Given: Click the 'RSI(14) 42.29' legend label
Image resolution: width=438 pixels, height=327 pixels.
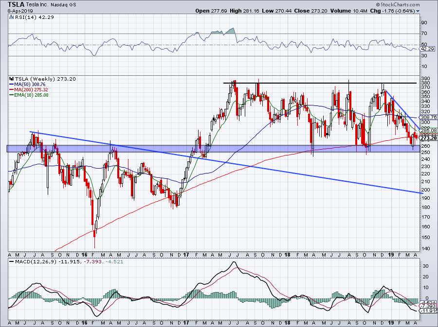Looking at the screenshot, I should [34, 17].
